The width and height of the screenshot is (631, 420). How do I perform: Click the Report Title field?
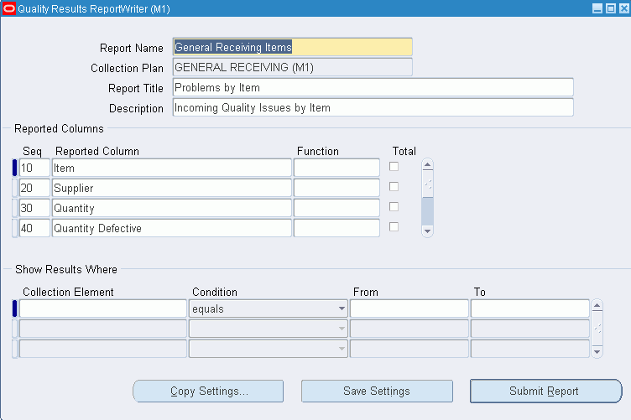coord(373,87)
